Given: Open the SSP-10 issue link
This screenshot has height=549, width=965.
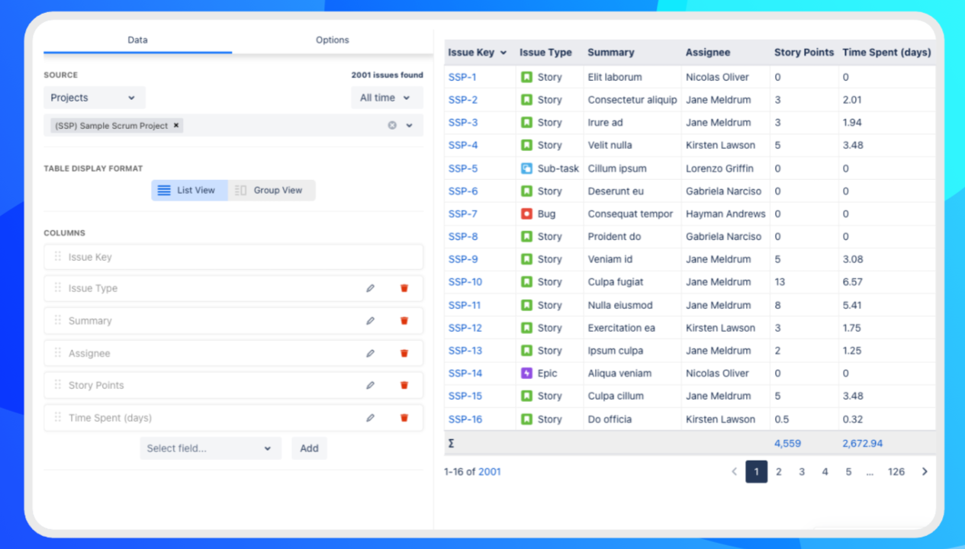Looking at the screenshot, I should (x=465, y=282).
